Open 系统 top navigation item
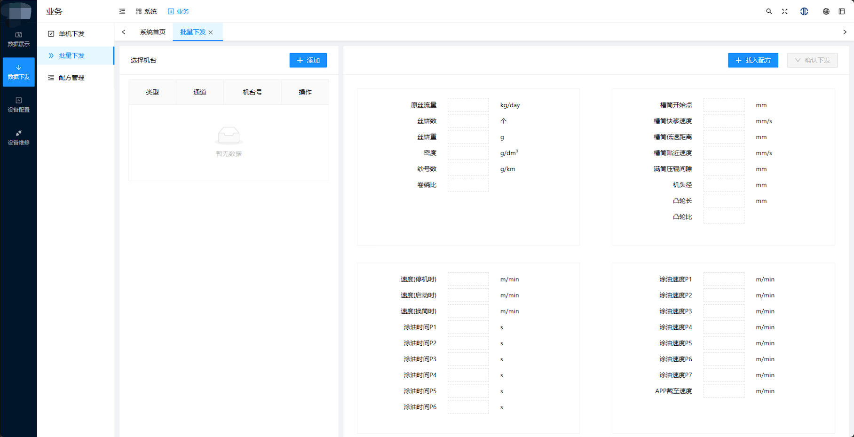Viewport: 854px width, 437px height. click(x=146, y=11)
